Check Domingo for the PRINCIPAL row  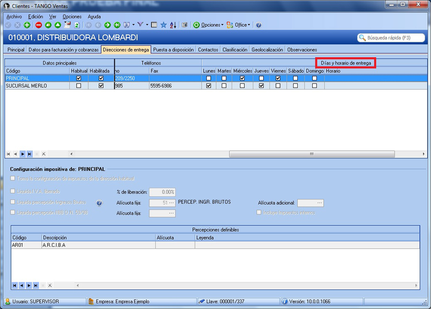click(x=315, y=78)
